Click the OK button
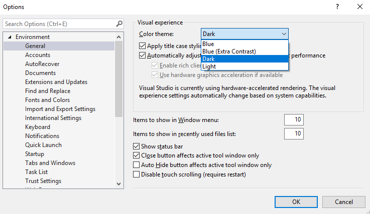The width and height of the screenshot is (370, 214). [x=296, y=202]
